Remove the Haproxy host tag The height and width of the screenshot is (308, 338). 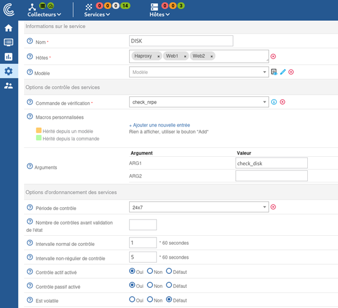click(159, 57)
